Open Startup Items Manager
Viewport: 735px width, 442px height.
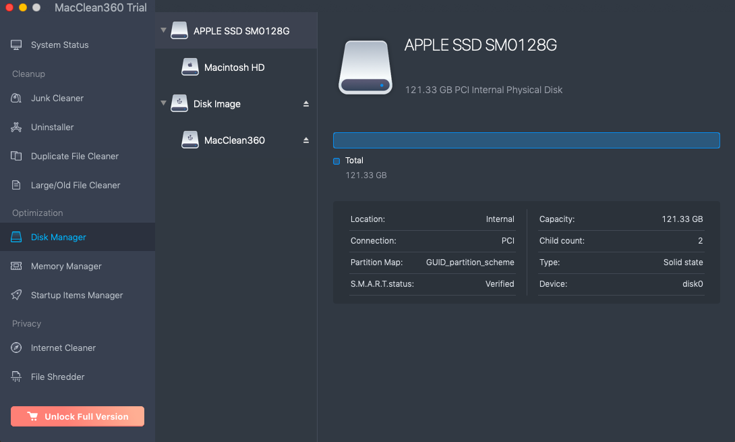click(x=78, y=295)
